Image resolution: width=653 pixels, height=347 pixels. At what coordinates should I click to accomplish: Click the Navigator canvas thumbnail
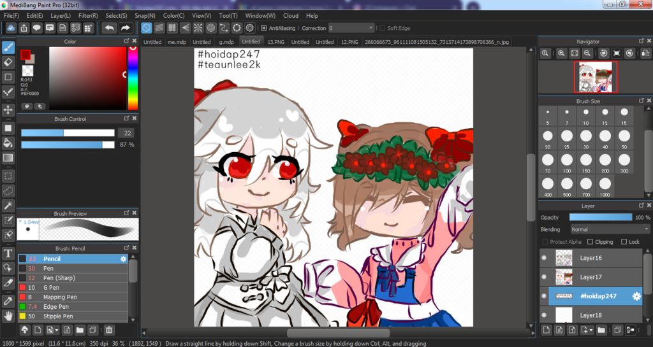pos(596,77)
